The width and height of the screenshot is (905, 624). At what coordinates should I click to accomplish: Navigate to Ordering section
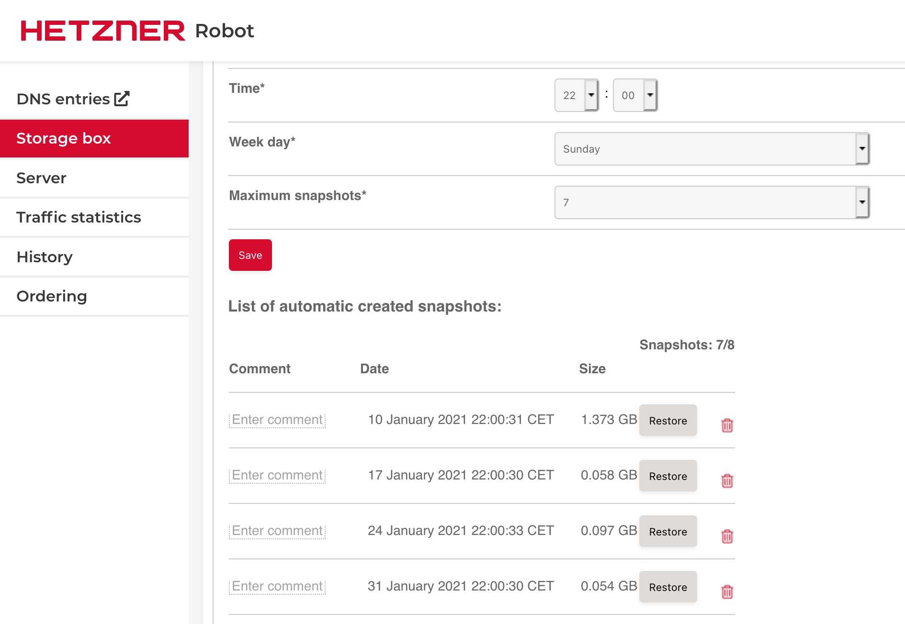tap(52, 296)
